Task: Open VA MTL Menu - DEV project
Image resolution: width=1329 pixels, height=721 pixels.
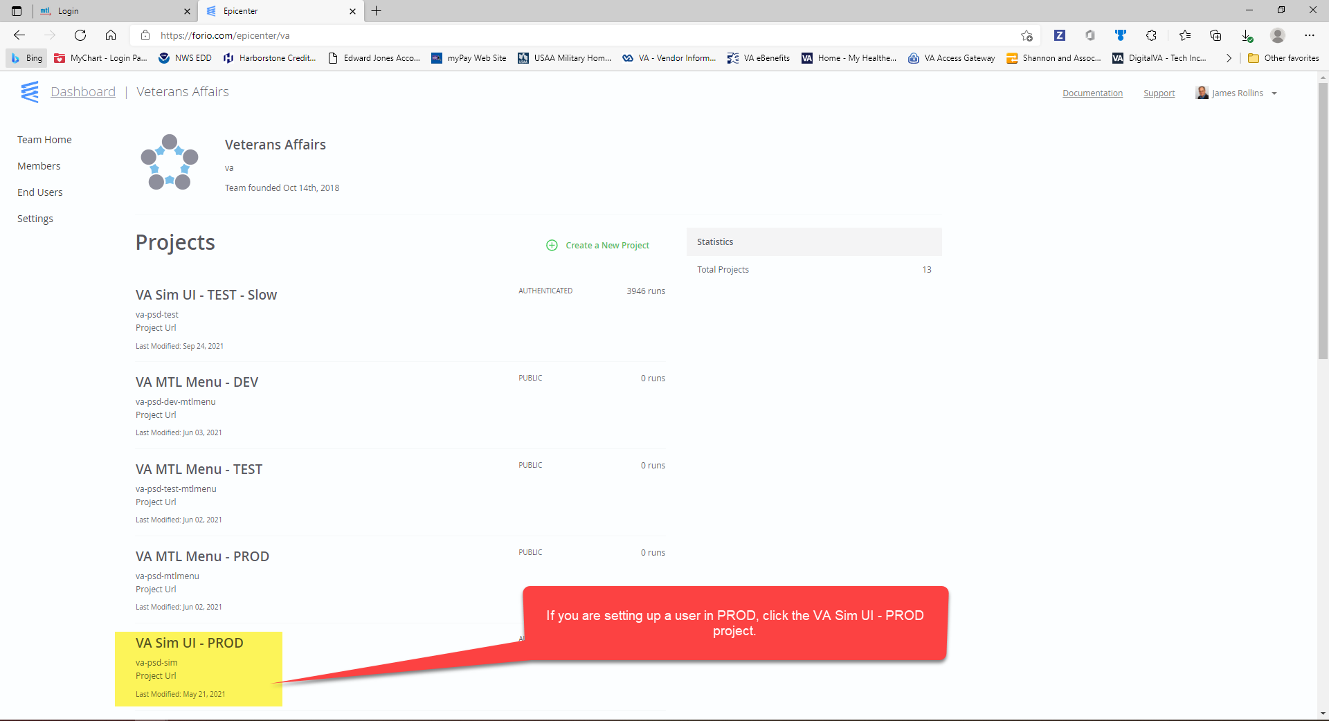Action: tap(197, 382)
